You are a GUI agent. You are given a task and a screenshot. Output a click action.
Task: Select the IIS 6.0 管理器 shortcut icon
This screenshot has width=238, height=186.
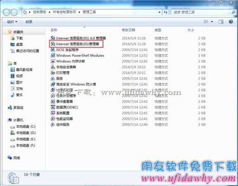[53, 38]
